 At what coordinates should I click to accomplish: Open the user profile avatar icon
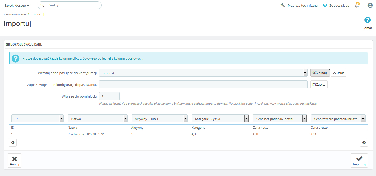pyautogui.click(x=370, y=5)
